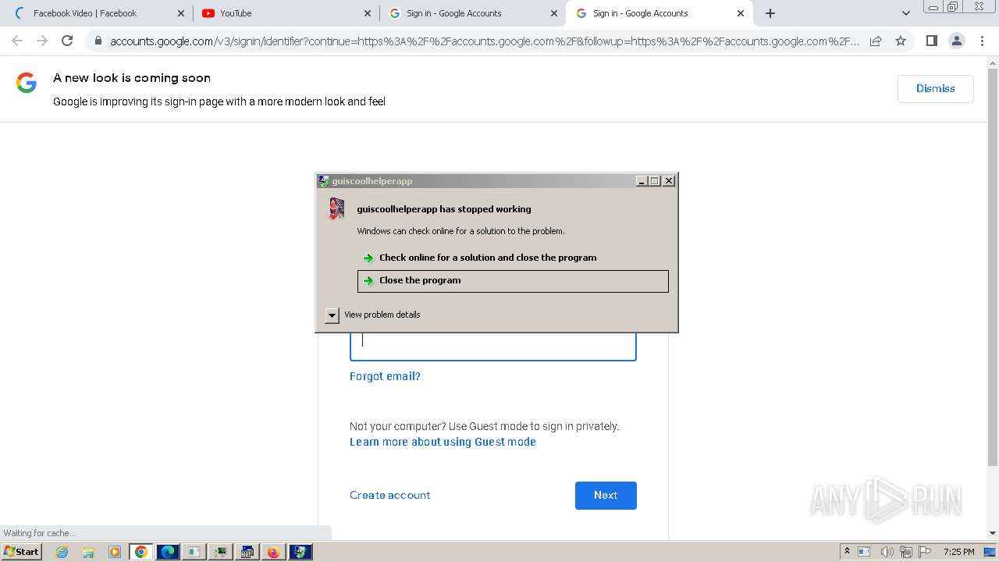The height and width of the screenshot is (562, 999).
Task: Open the Windows Start menu
Action: pos(21,552)
